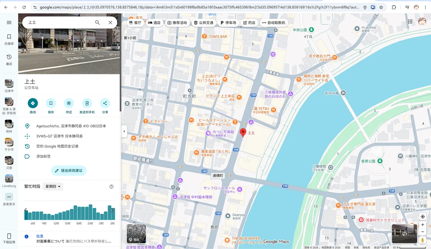Bookmark this page with star icon

381,7
